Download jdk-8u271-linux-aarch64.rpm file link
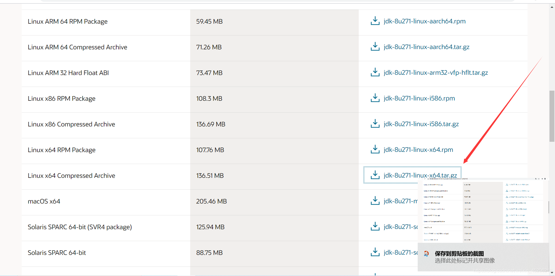Image resolution: width=555 pixels, height=276 pixels. pos(425,21)
